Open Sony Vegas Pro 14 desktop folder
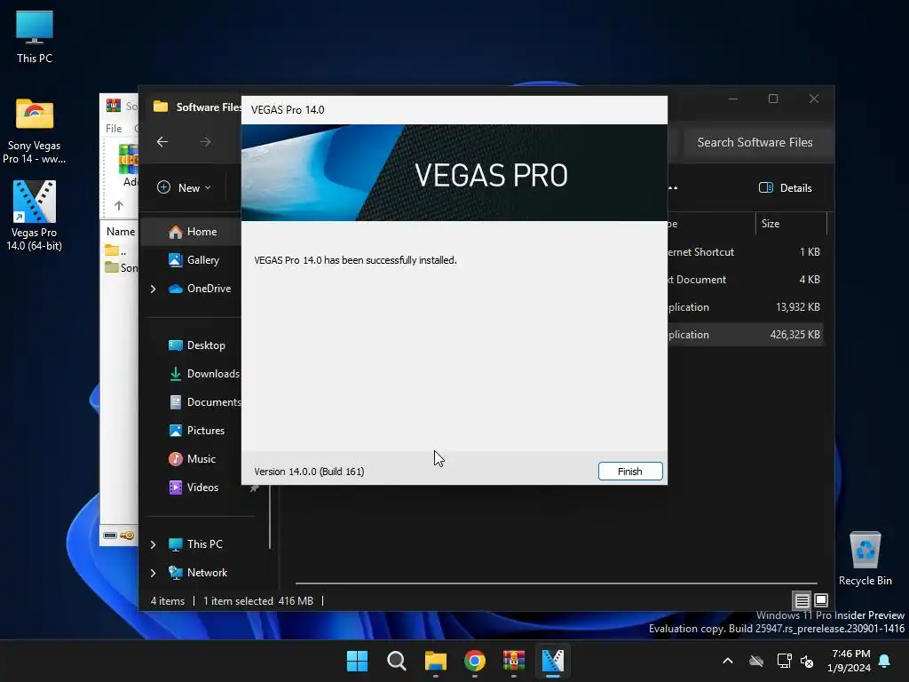Image resolution: width=909 pixels, height=682 pixels. (35, 131)
